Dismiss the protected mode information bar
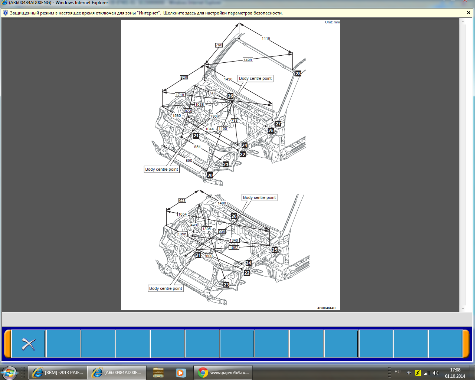This screenshot has width=475, height=380. point(468,13)
